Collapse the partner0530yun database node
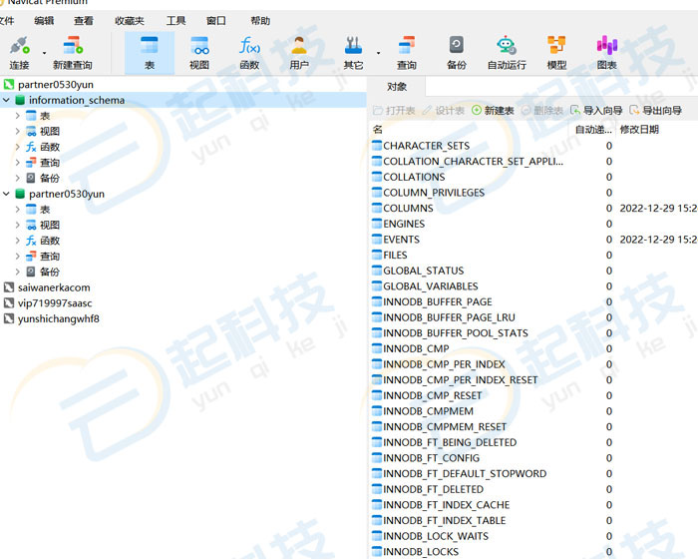 (6, 194)
